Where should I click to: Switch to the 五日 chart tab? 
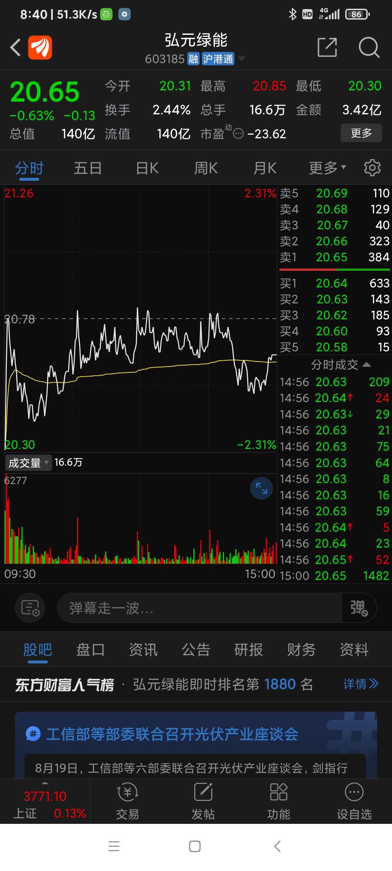pyautogui.click(x=88, y=168)
